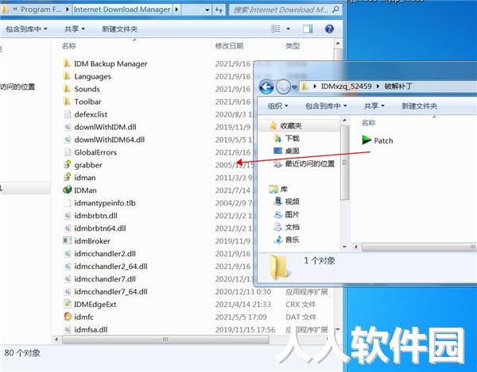Image resolution: width=477 pixels, height=372 pixels.
Task: Open the help question mark icon
Action: (x=329, y=29)
